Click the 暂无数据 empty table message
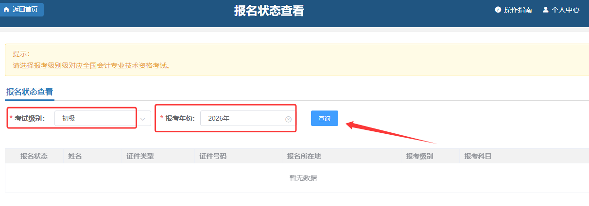Image resolution: width=589 pixels, height=206 pixels. point(303,178)
